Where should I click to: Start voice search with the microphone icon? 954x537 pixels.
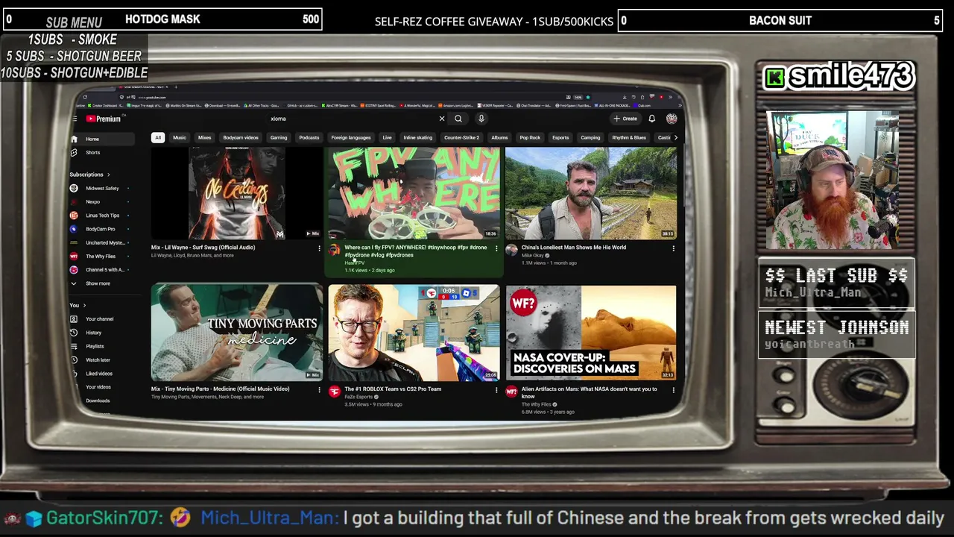click(x=481, y=119)
